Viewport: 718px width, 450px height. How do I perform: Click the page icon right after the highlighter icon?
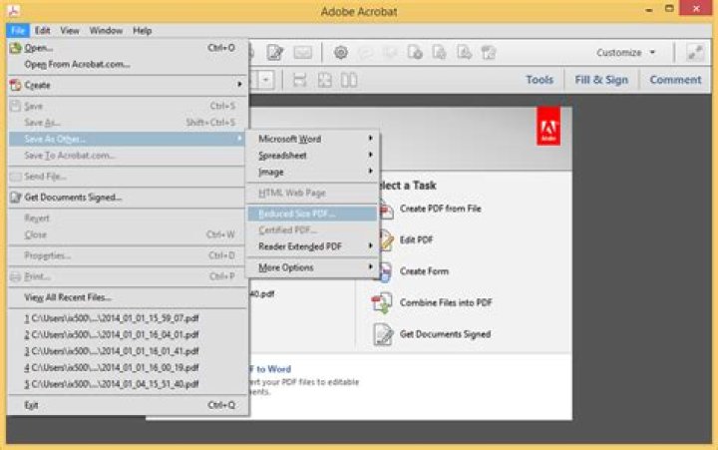(x=415, y=52)
